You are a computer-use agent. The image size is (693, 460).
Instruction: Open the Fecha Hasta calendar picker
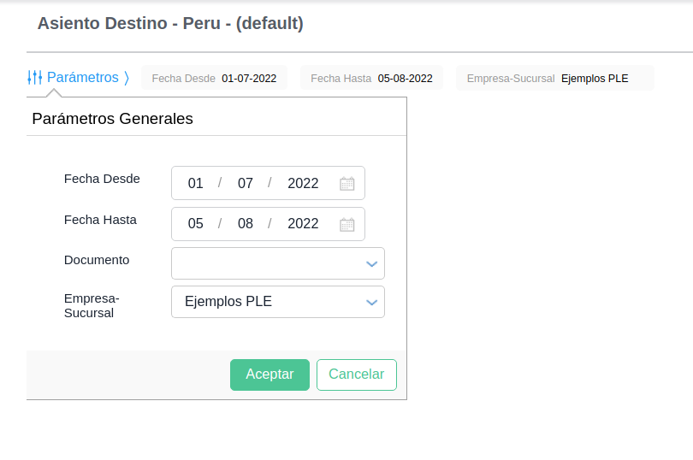(x=346, y=224)
